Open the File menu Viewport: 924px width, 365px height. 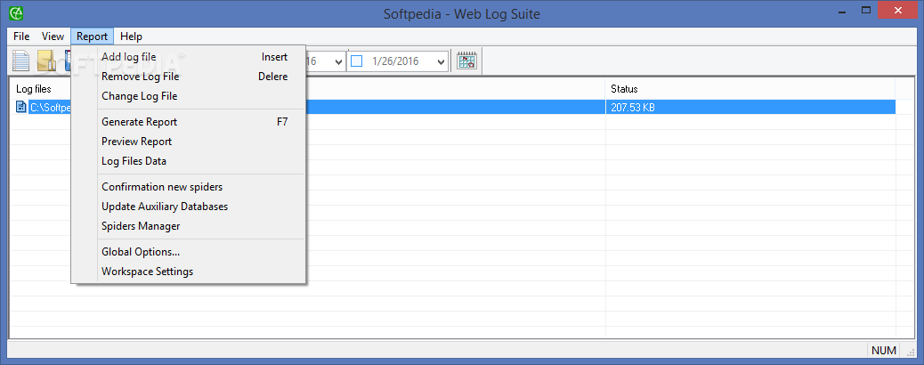pos(21,36)
